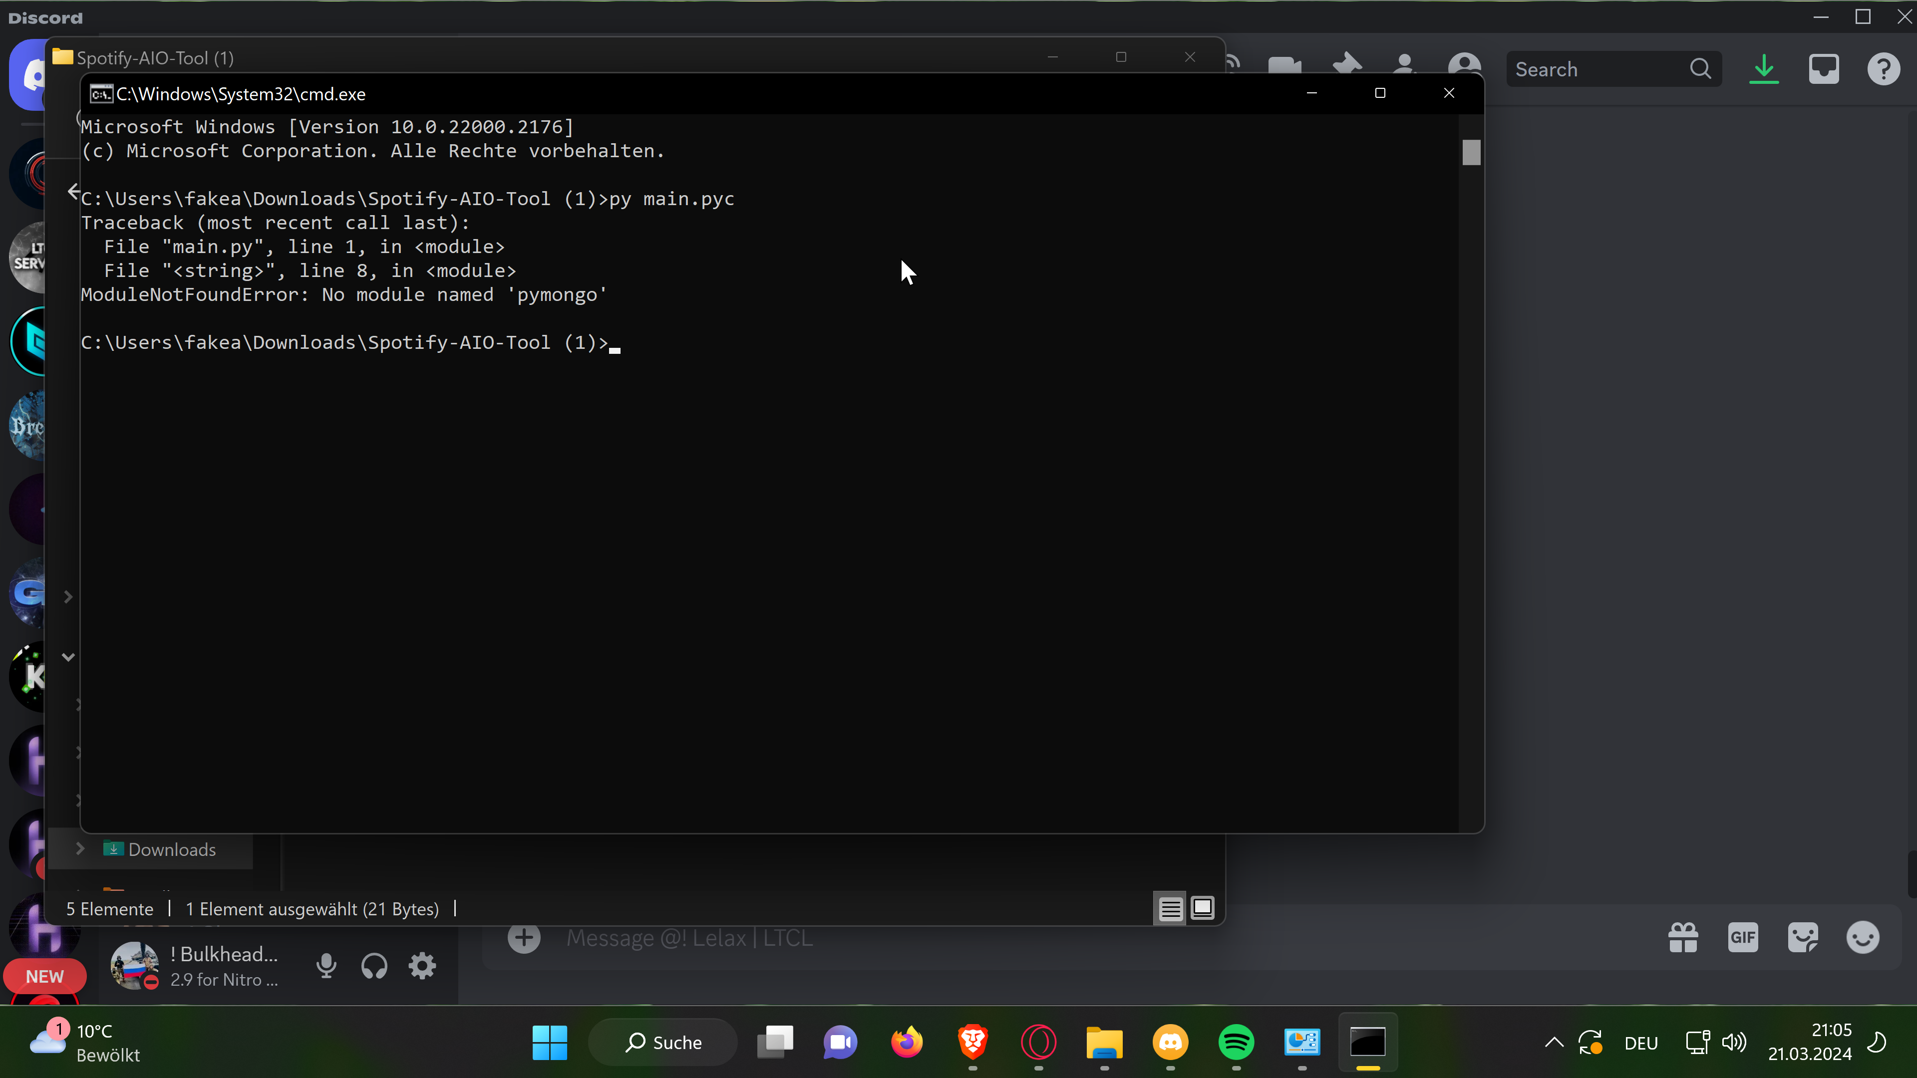Viewport: 1917px width, 1078px height.
Task: Expand the Downloads tree item
Action: [80, 849]
